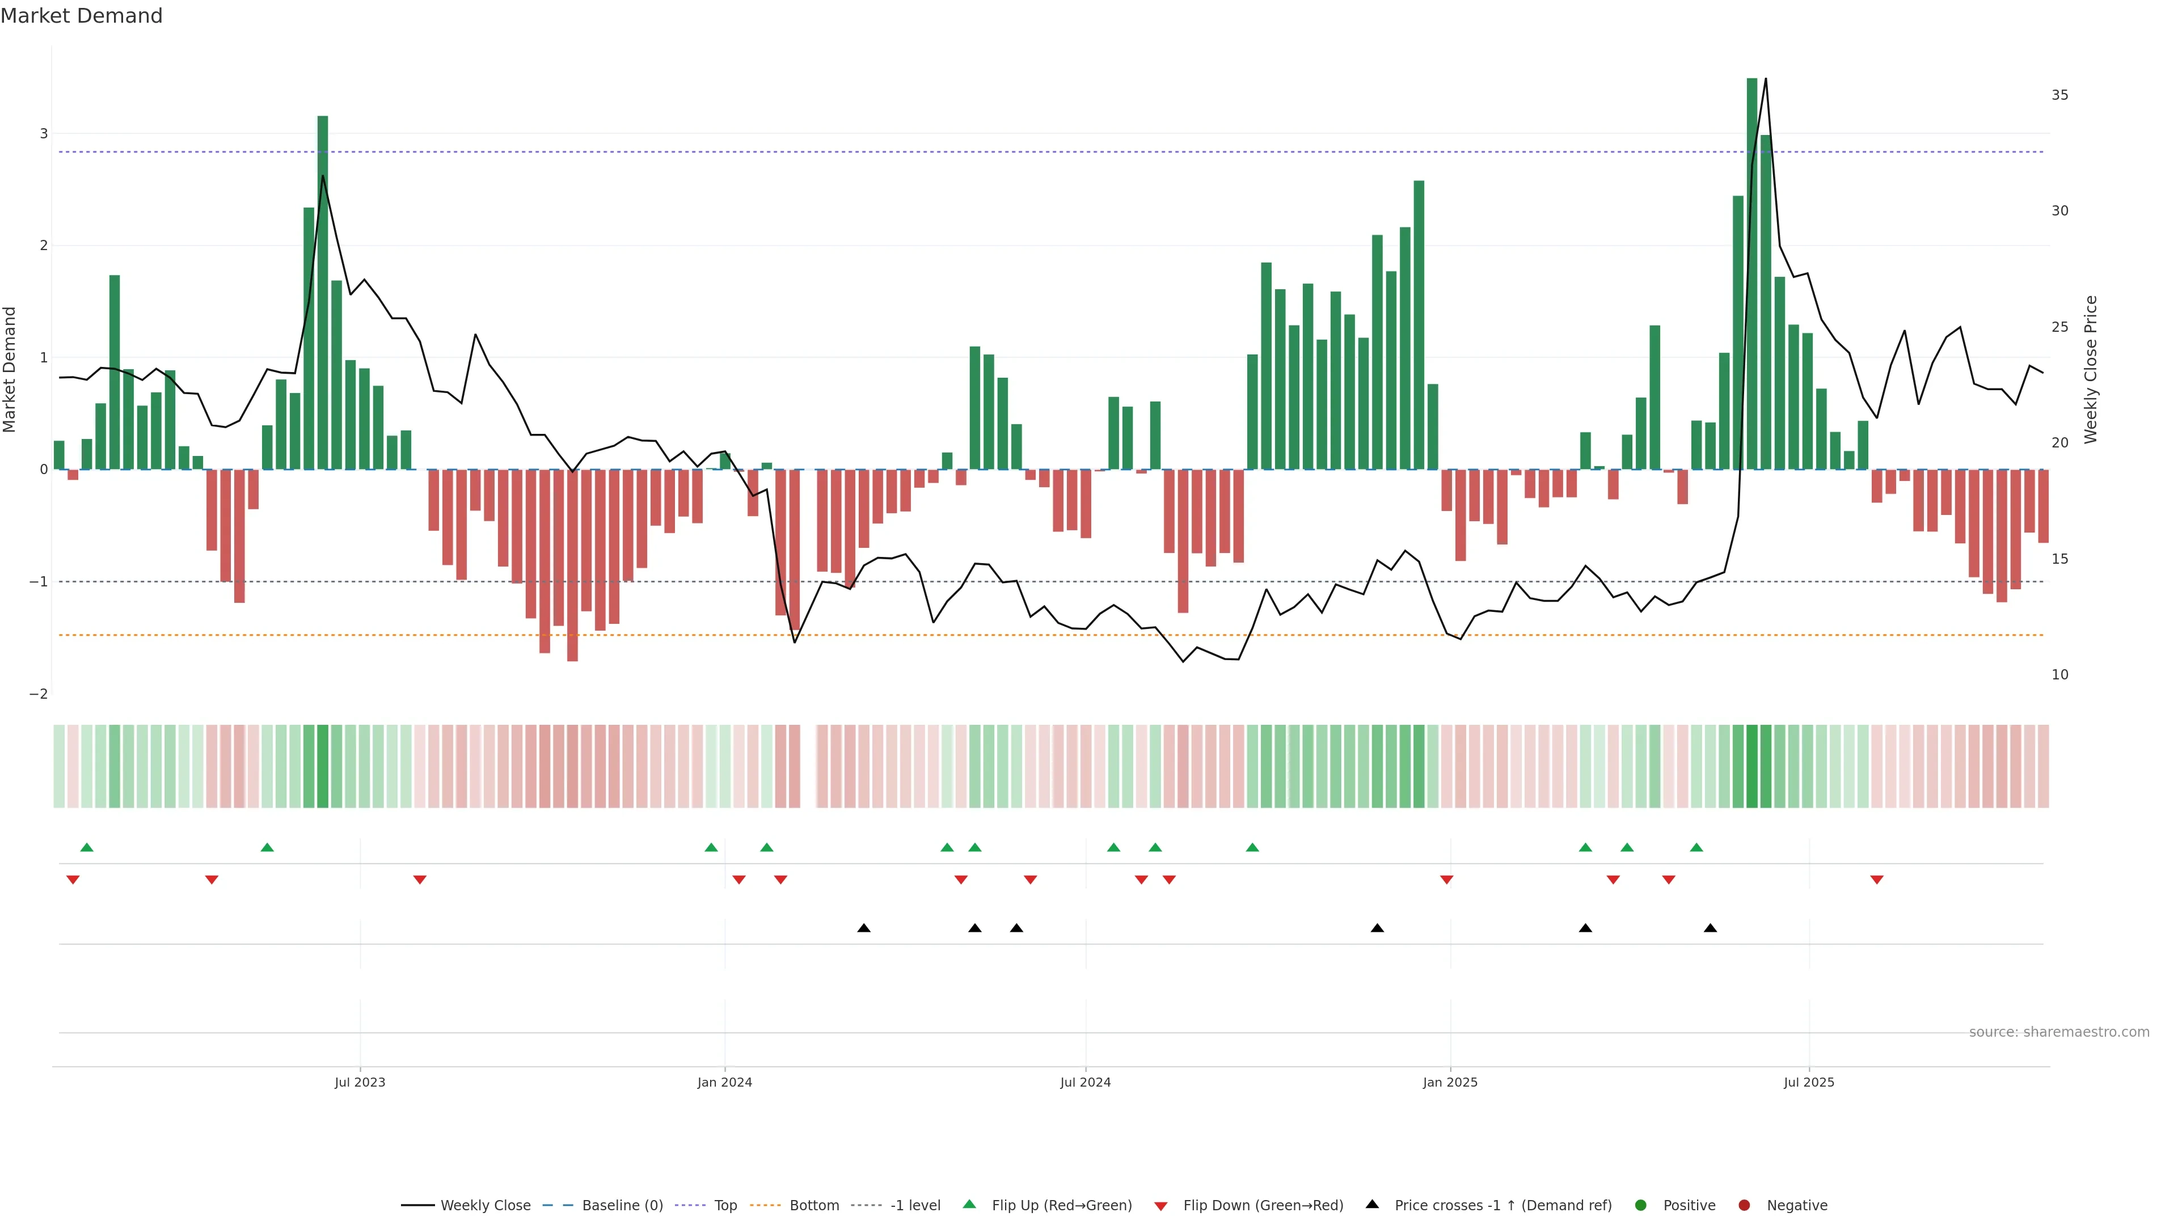Click Flip Up green triangle legend icon
The image size is (2178, 1225).
click(x=970, y=1205)
